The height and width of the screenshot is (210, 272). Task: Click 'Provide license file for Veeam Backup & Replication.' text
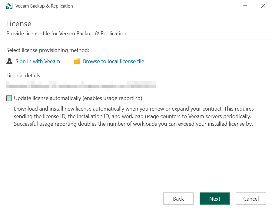(67, 33)
